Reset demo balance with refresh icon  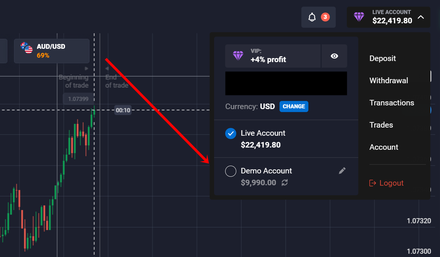(285, 182)
